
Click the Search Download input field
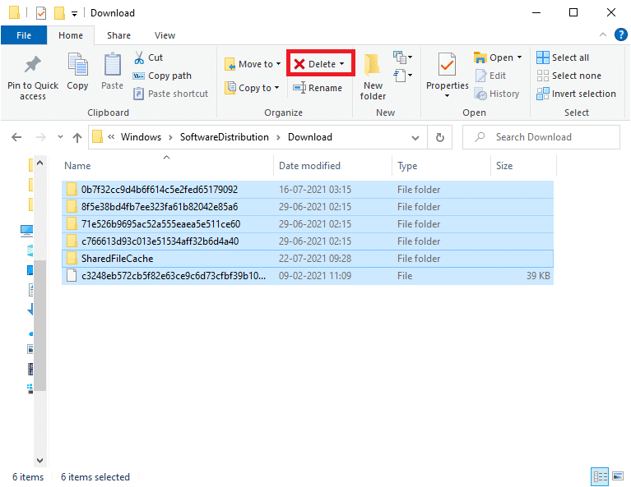pos(543,137)
